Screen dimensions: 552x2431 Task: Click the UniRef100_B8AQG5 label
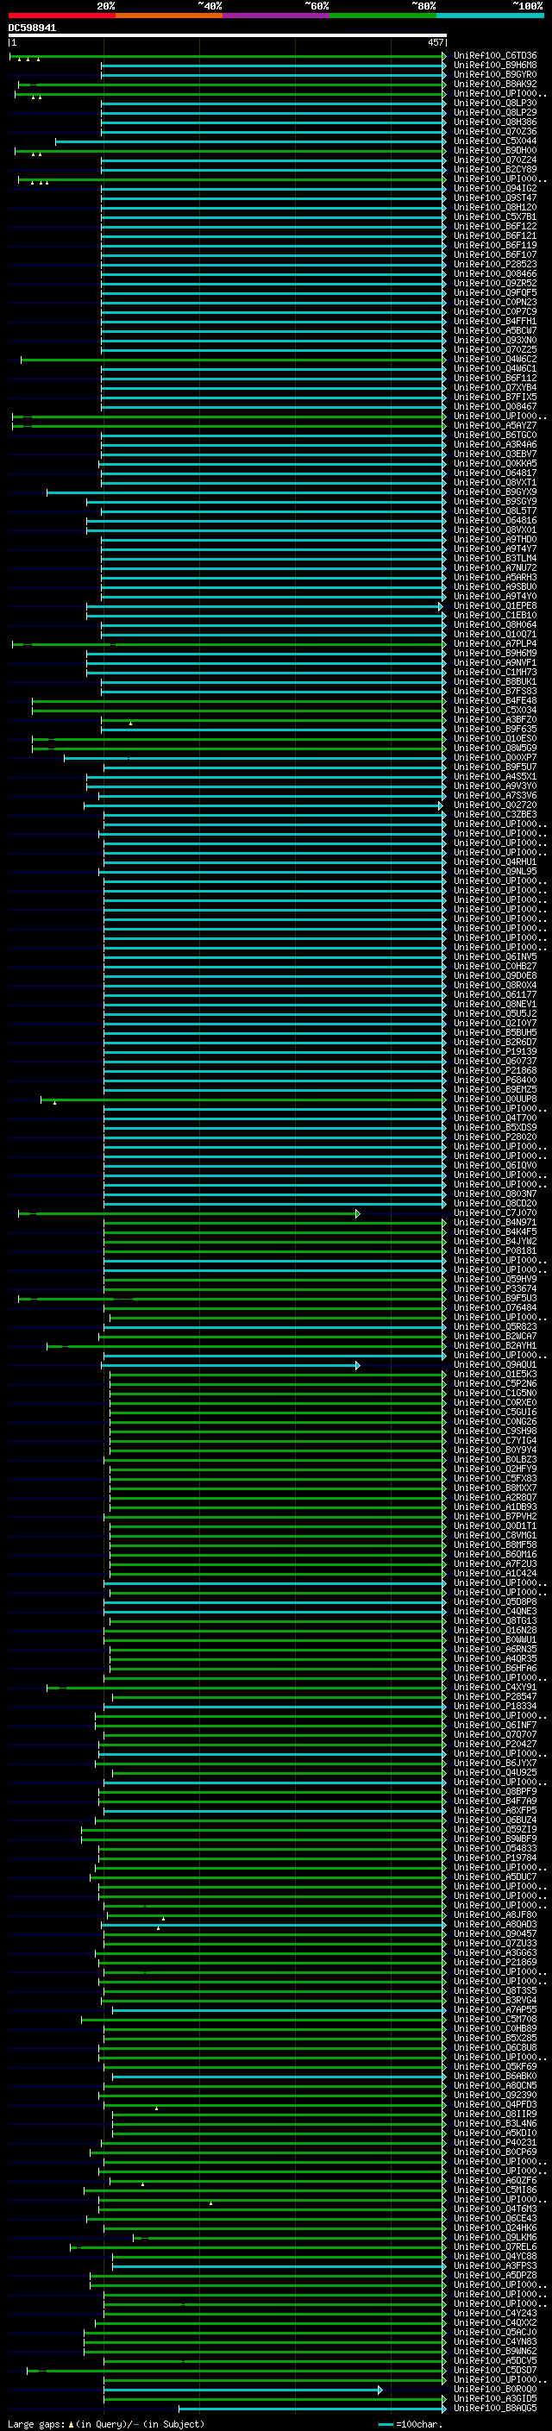pos(494,2409)
